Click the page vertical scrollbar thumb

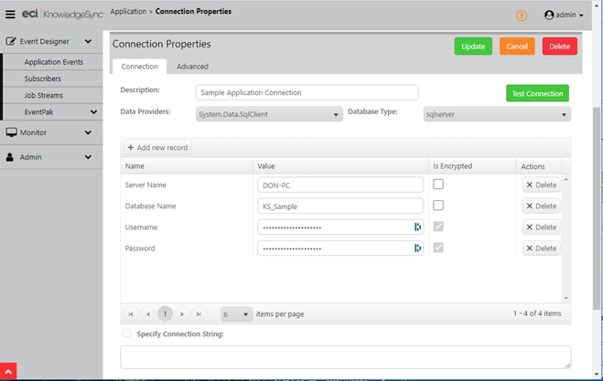pyautogui.click(x=597, y=207)
